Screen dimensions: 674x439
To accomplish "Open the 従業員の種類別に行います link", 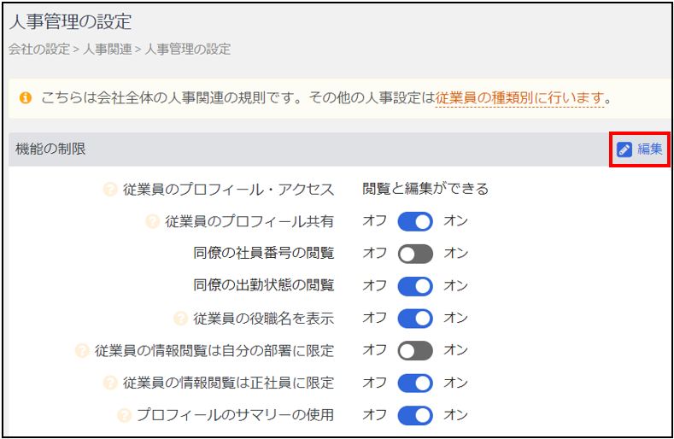I will pyautogui.click(x=519, y=98).
